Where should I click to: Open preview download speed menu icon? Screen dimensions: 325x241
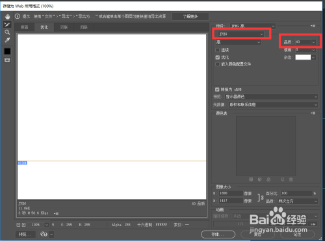(56, 213)
